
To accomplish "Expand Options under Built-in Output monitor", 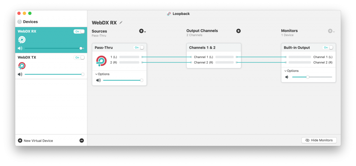I will [x=291, y=71].
